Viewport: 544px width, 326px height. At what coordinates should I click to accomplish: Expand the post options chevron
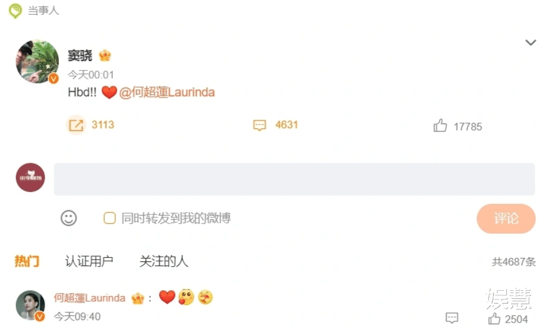click(530, 43)
